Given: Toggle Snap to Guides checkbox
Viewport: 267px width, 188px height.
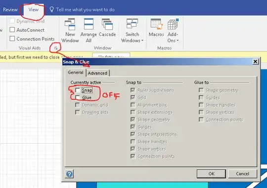Looking at the screenshot, I should (x=133, y=127).
